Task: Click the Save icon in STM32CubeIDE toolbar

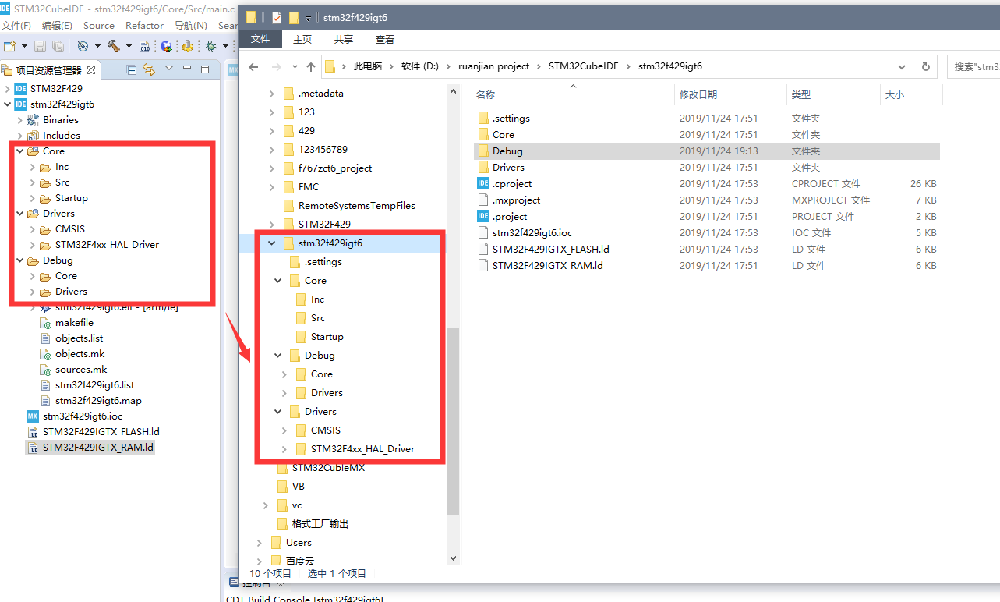Action: (x=41, y=46)
